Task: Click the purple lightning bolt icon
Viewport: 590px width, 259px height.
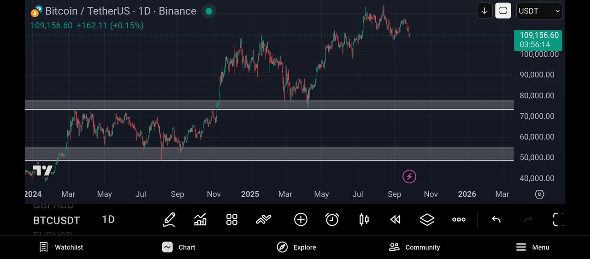Action: click(409, 177)
